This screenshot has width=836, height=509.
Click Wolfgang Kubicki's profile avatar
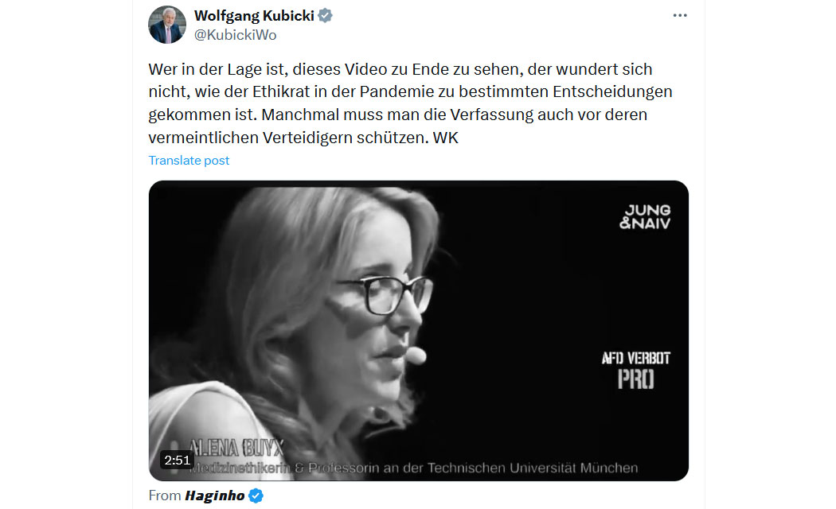point(167,25)
